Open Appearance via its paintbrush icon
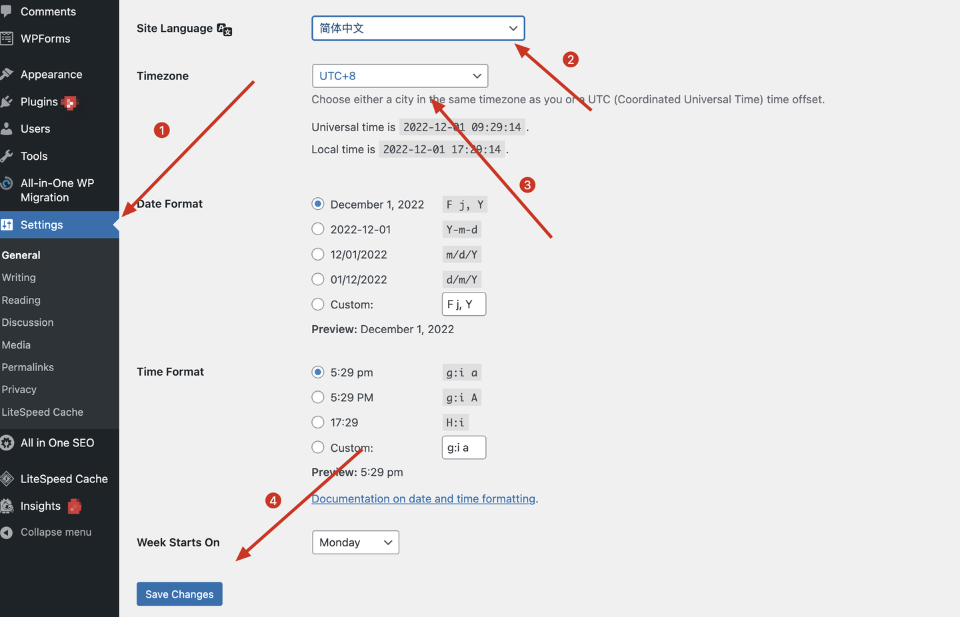 click(7, 74)
